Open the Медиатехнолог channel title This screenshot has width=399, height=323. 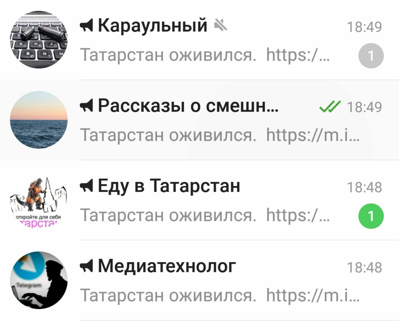click(167, 266)
